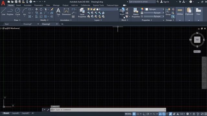Click the Undo arrow
Screen dimensions: 207x116
tap(35, 2)
